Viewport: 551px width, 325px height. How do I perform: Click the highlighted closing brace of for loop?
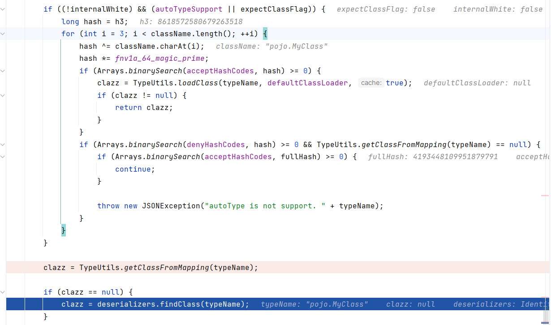63,230
